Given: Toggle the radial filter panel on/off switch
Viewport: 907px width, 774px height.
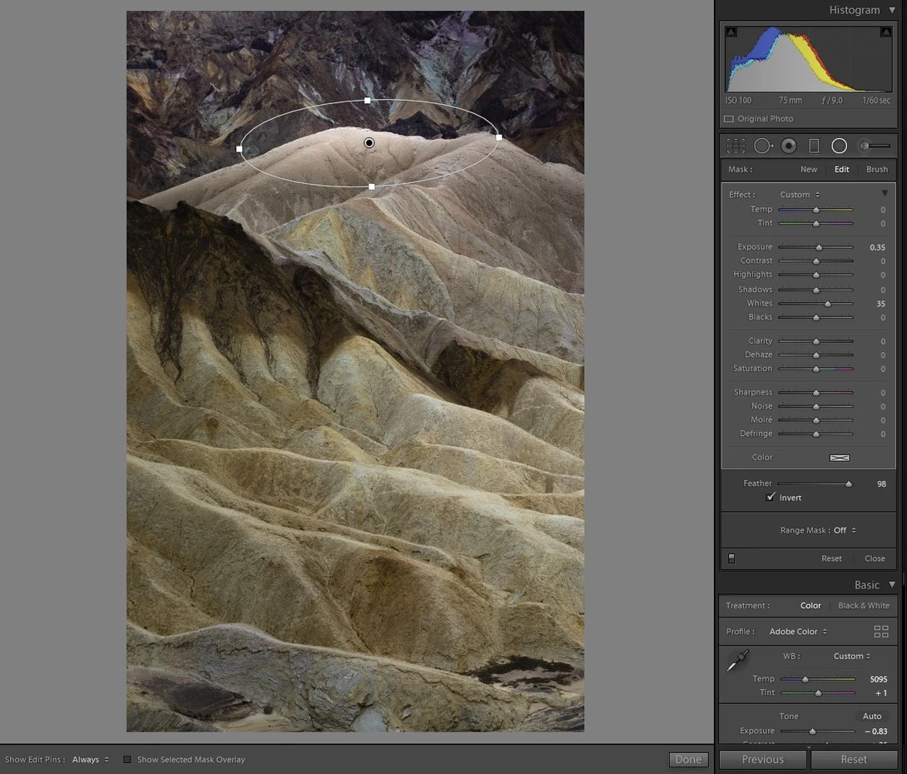Looking at the screenshot, I should pos(731,558).
